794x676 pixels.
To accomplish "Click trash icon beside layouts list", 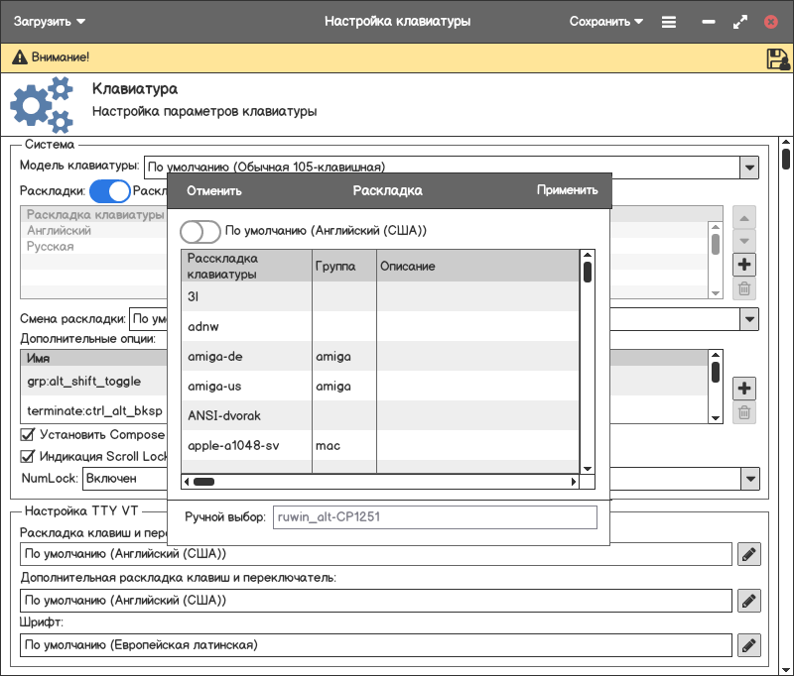I will point(744,289).
